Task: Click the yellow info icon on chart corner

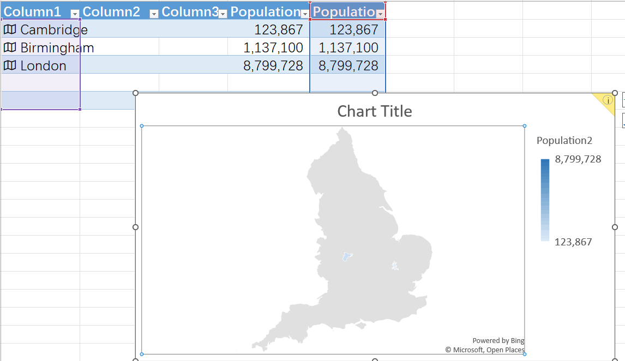Action: click(608, 100)
